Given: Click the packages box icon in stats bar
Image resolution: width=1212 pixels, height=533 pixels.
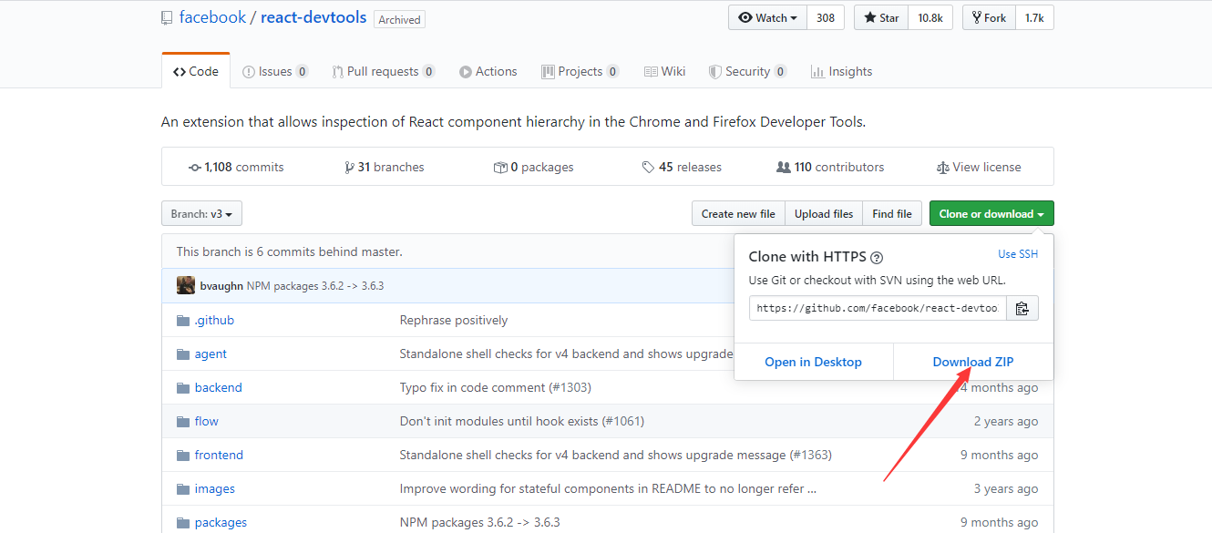Looking at the screenshot, I should (500, 168).
